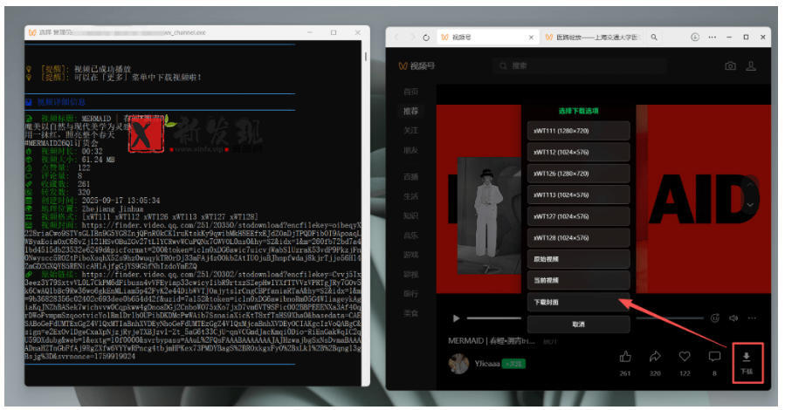Open the user profile icon in header
Viewport: 785px width, 410px height.
coord(751,66)
